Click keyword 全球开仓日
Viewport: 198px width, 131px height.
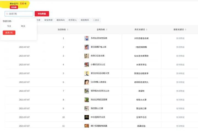pyautogui.click(x=141, y=117)
